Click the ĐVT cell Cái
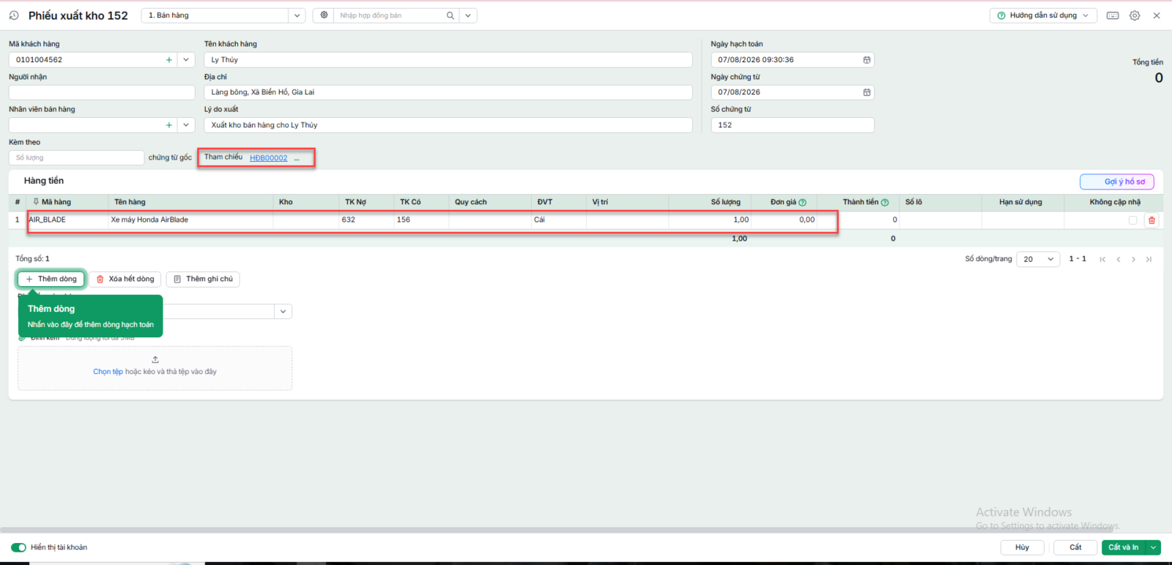The height and width of the screenshot is (565, 1172). 559,220
